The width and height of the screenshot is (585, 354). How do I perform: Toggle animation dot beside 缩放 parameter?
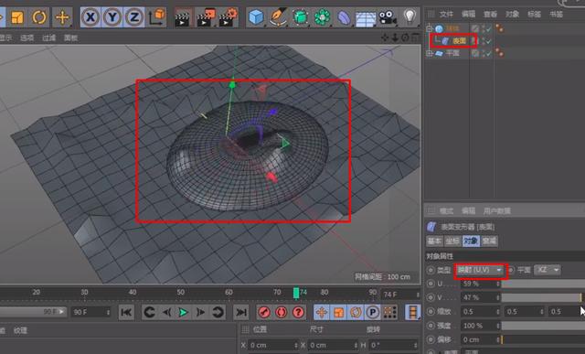click(431, 311)
